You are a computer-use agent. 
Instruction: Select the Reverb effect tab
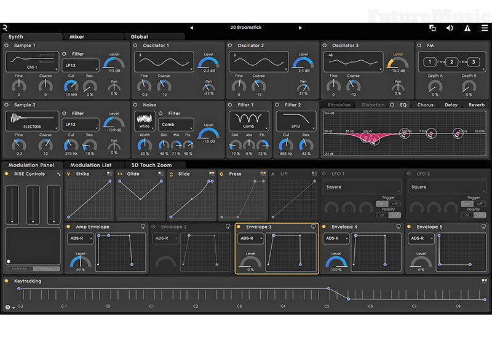pyautogui.click(x=476, y=104)
